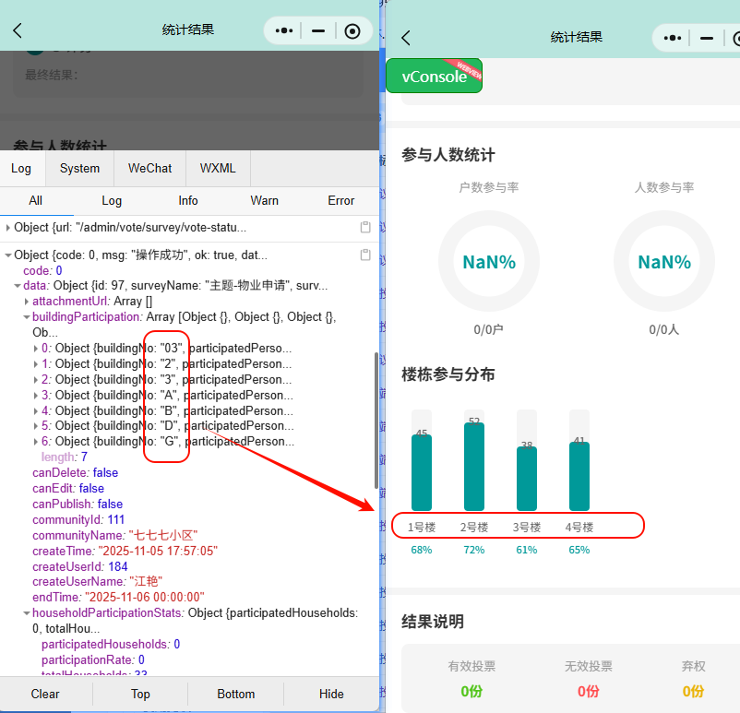Switch to the System tab
740x713 pixels.
(79, 168)
